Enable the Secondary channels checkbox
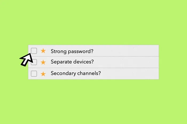Viewport: 187px width, 124px height. (x=34, y=74)
